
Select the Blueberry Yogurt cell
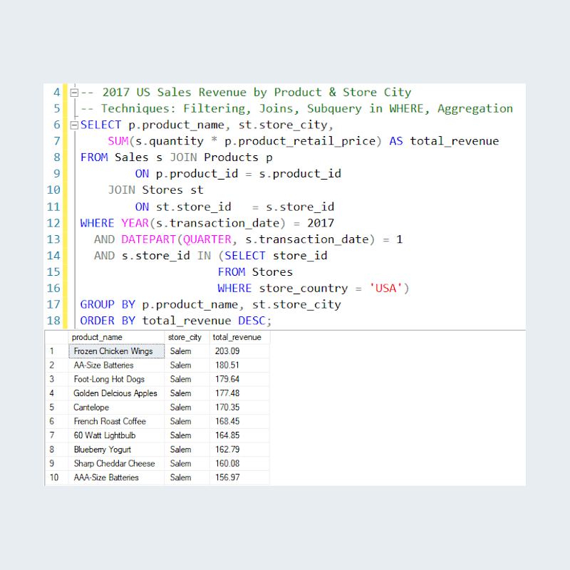(x=116, y=450)
